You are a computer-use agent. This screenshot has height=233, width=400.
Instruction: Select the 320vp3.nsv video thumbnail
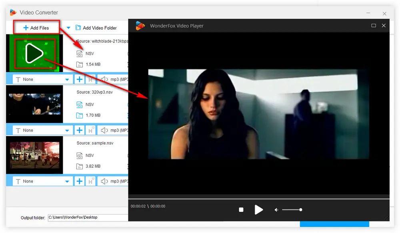click(34, 104)
